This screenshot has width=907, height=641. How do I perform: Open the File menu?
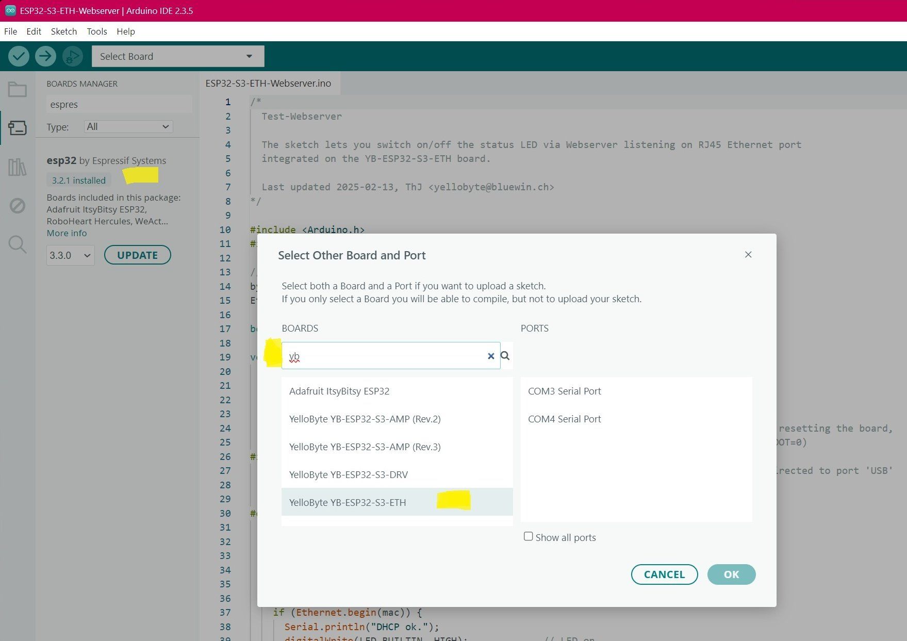[x=10, y=31]
